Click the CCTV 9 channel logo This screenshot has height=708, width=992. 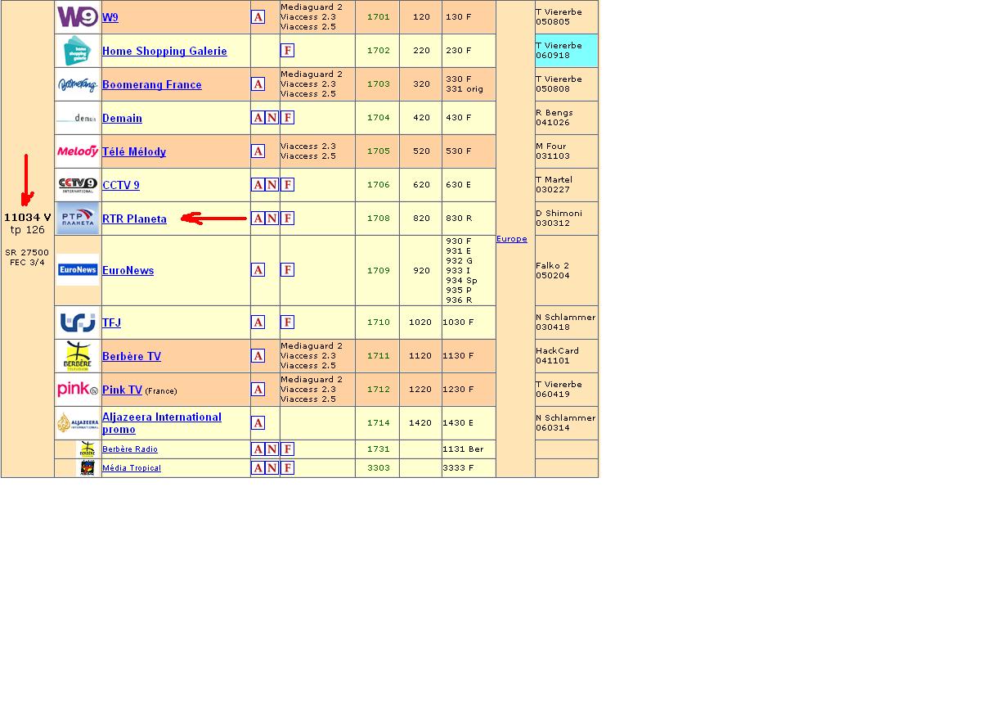(78, 185)
